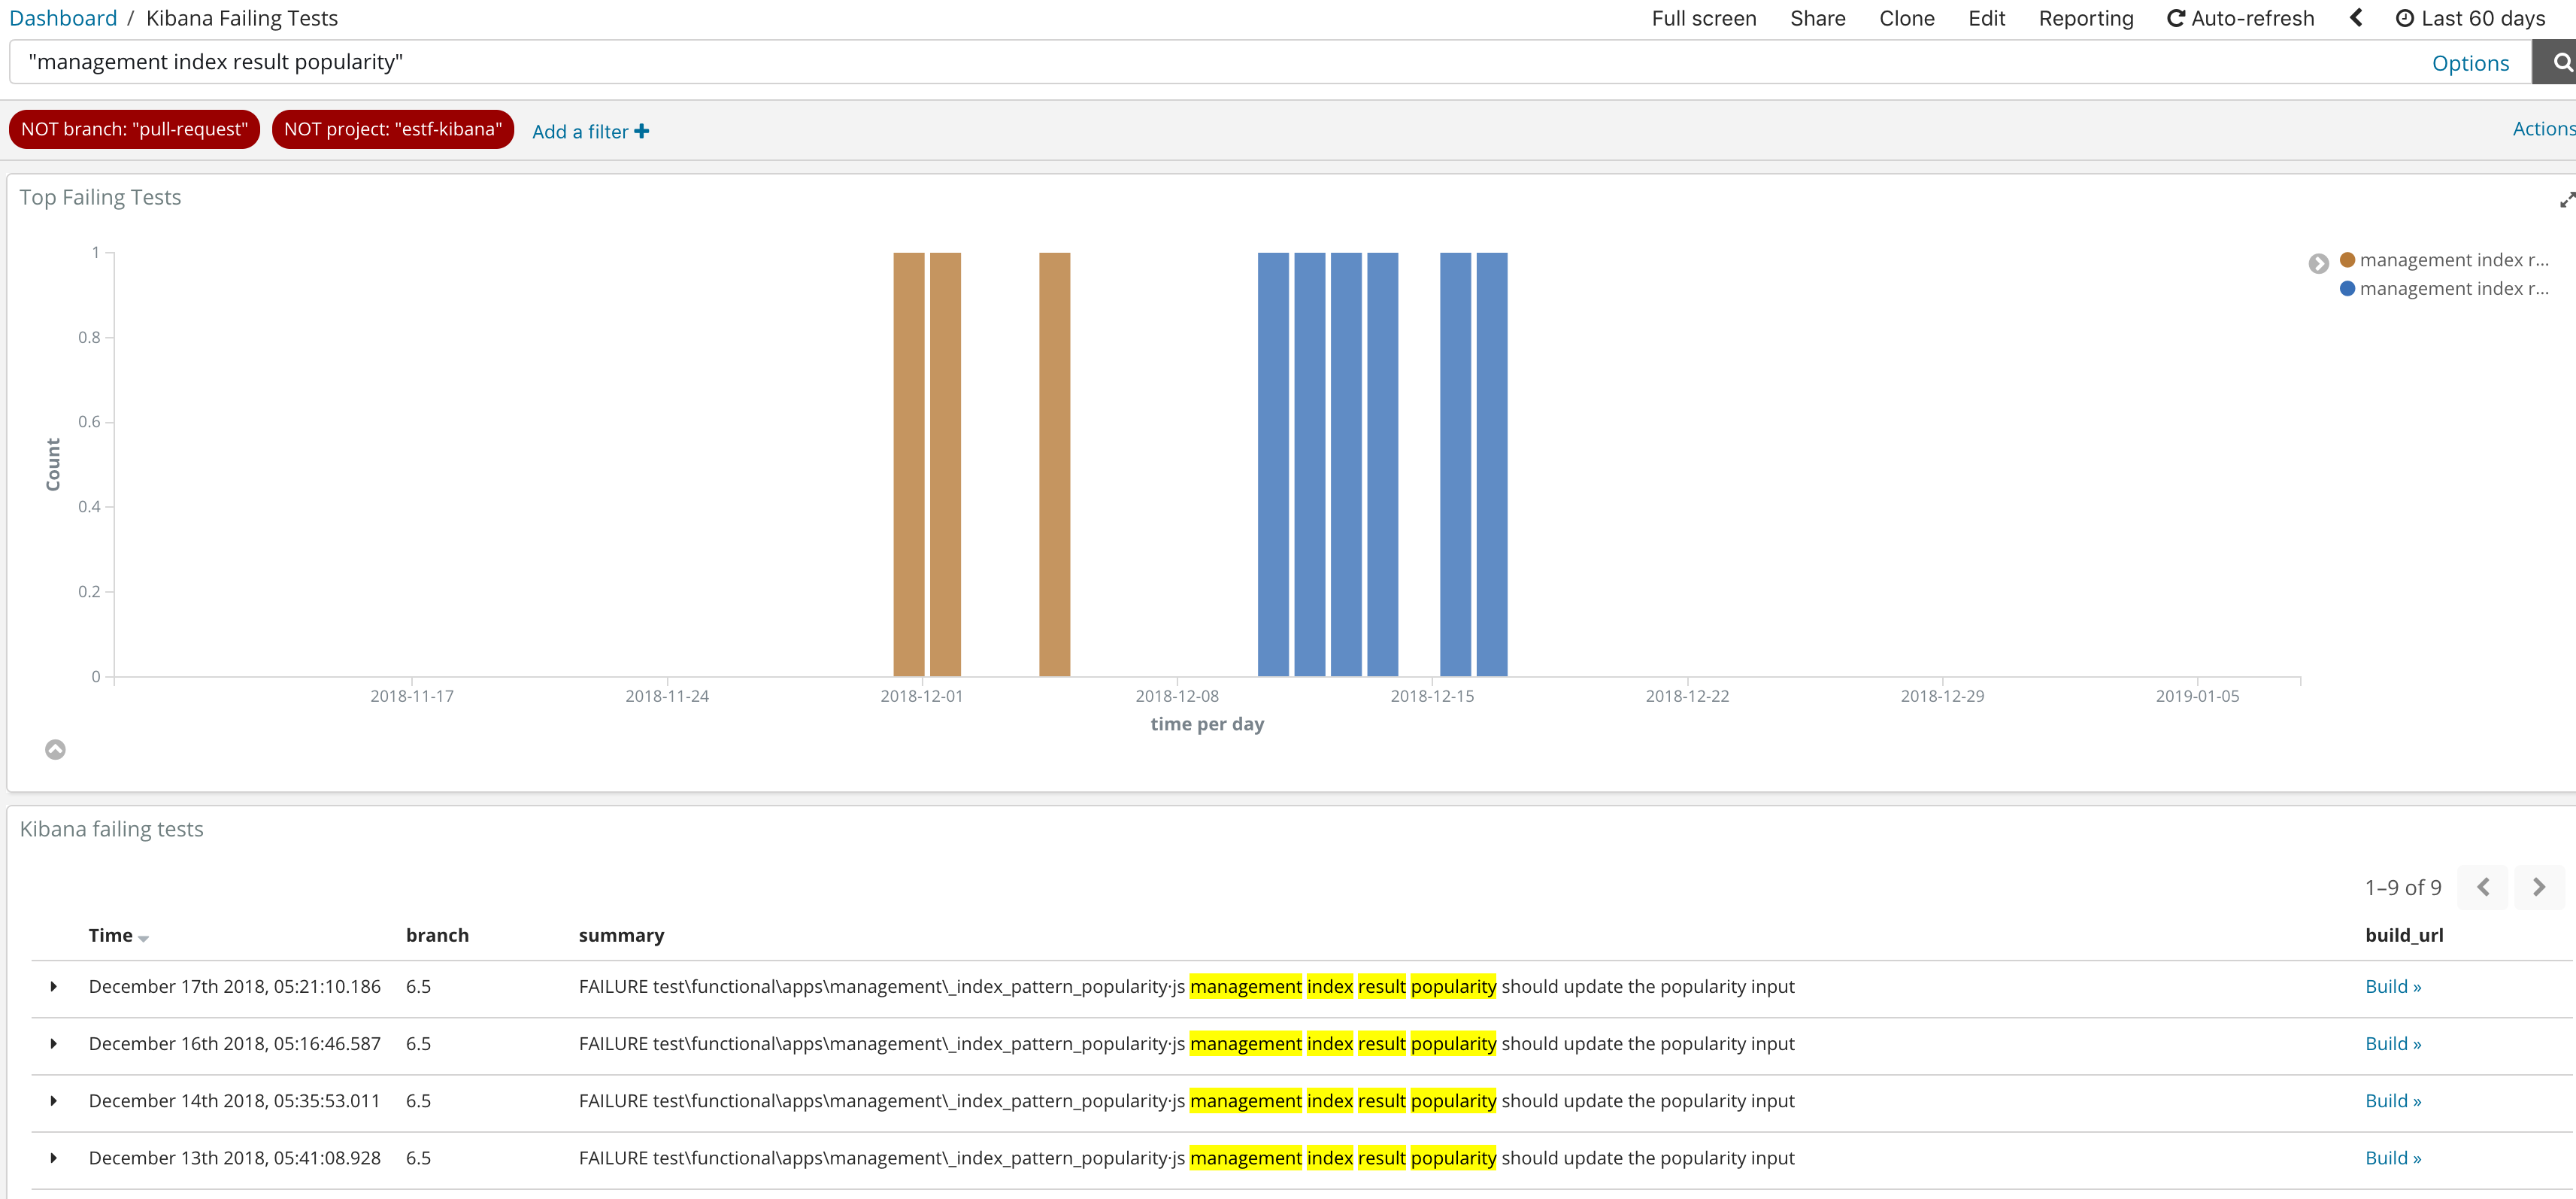
Task: Collapse the chart spy panel arrow
Action: coord(56,749)
